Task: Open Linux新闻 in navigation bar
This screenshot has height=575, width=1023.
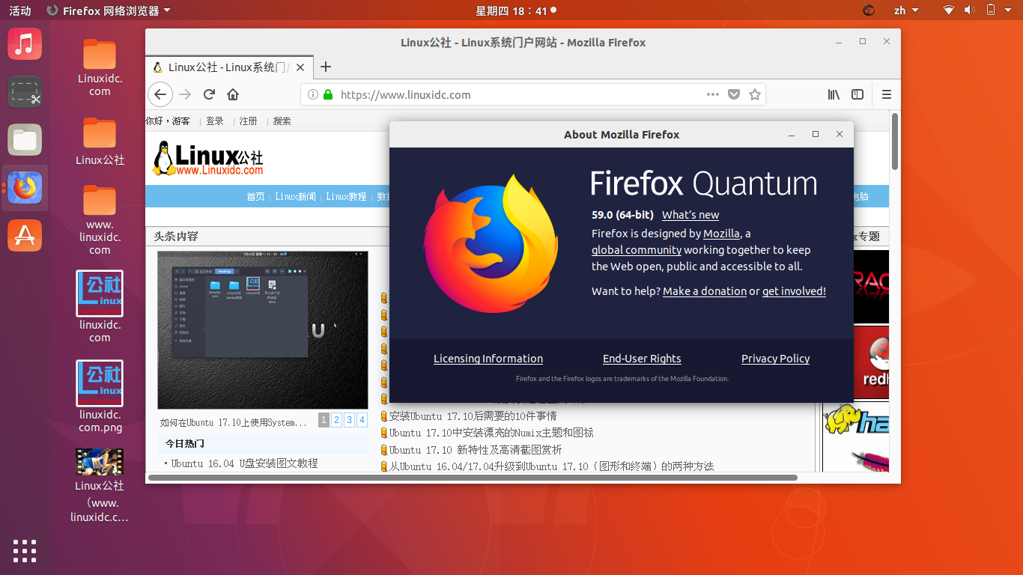Action: click(x=295, y=197)
